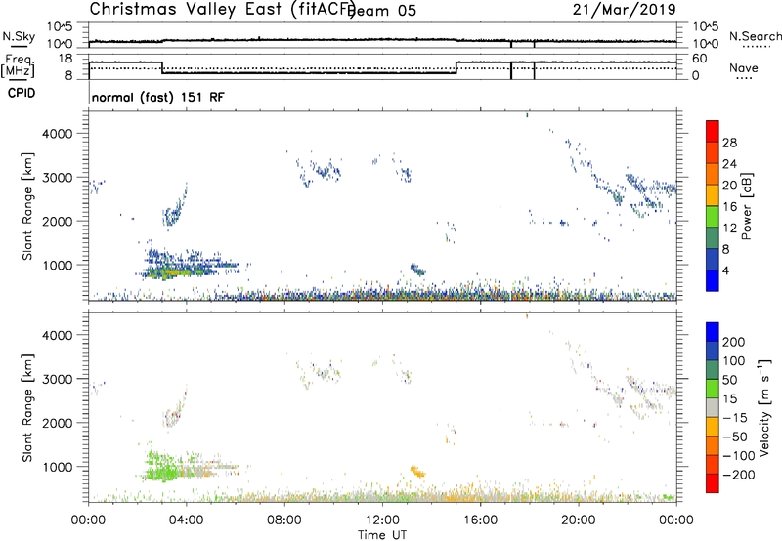This screenshot has height=541, width=782.
Task: Click the '18' frequency axis tick label
Action: click(65, 59)
